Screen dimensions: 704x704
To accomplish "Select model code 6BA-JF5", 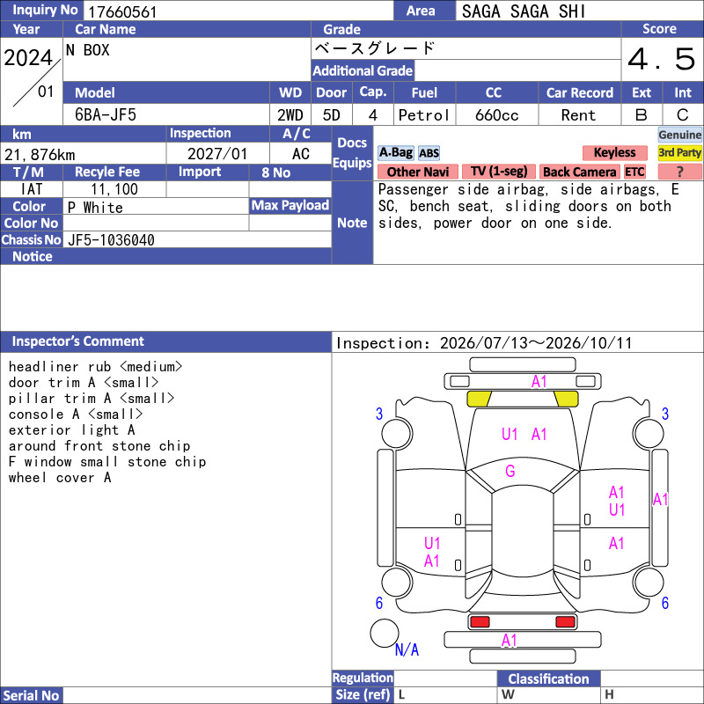I will click(x=106, y=115).
